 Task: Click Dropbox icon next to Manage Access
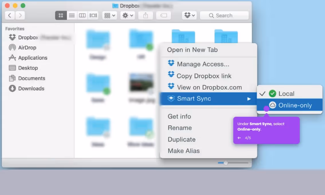click(x=171, y=63)
